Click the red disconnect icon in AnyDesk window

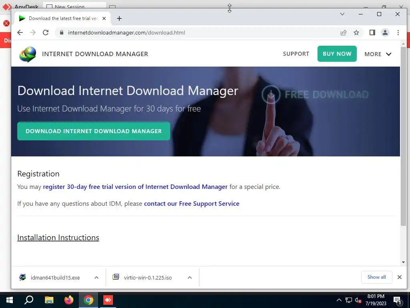6,23
